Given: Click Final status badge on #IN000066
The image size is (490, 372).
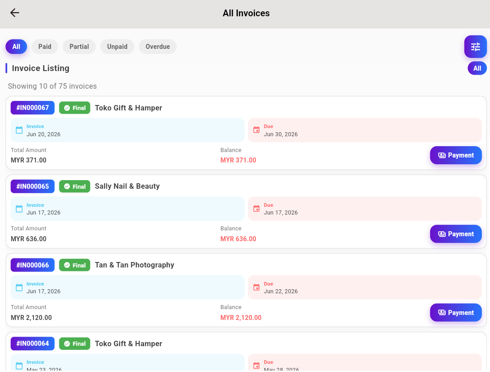Looking at the screenshot, I should pos(75,265).
